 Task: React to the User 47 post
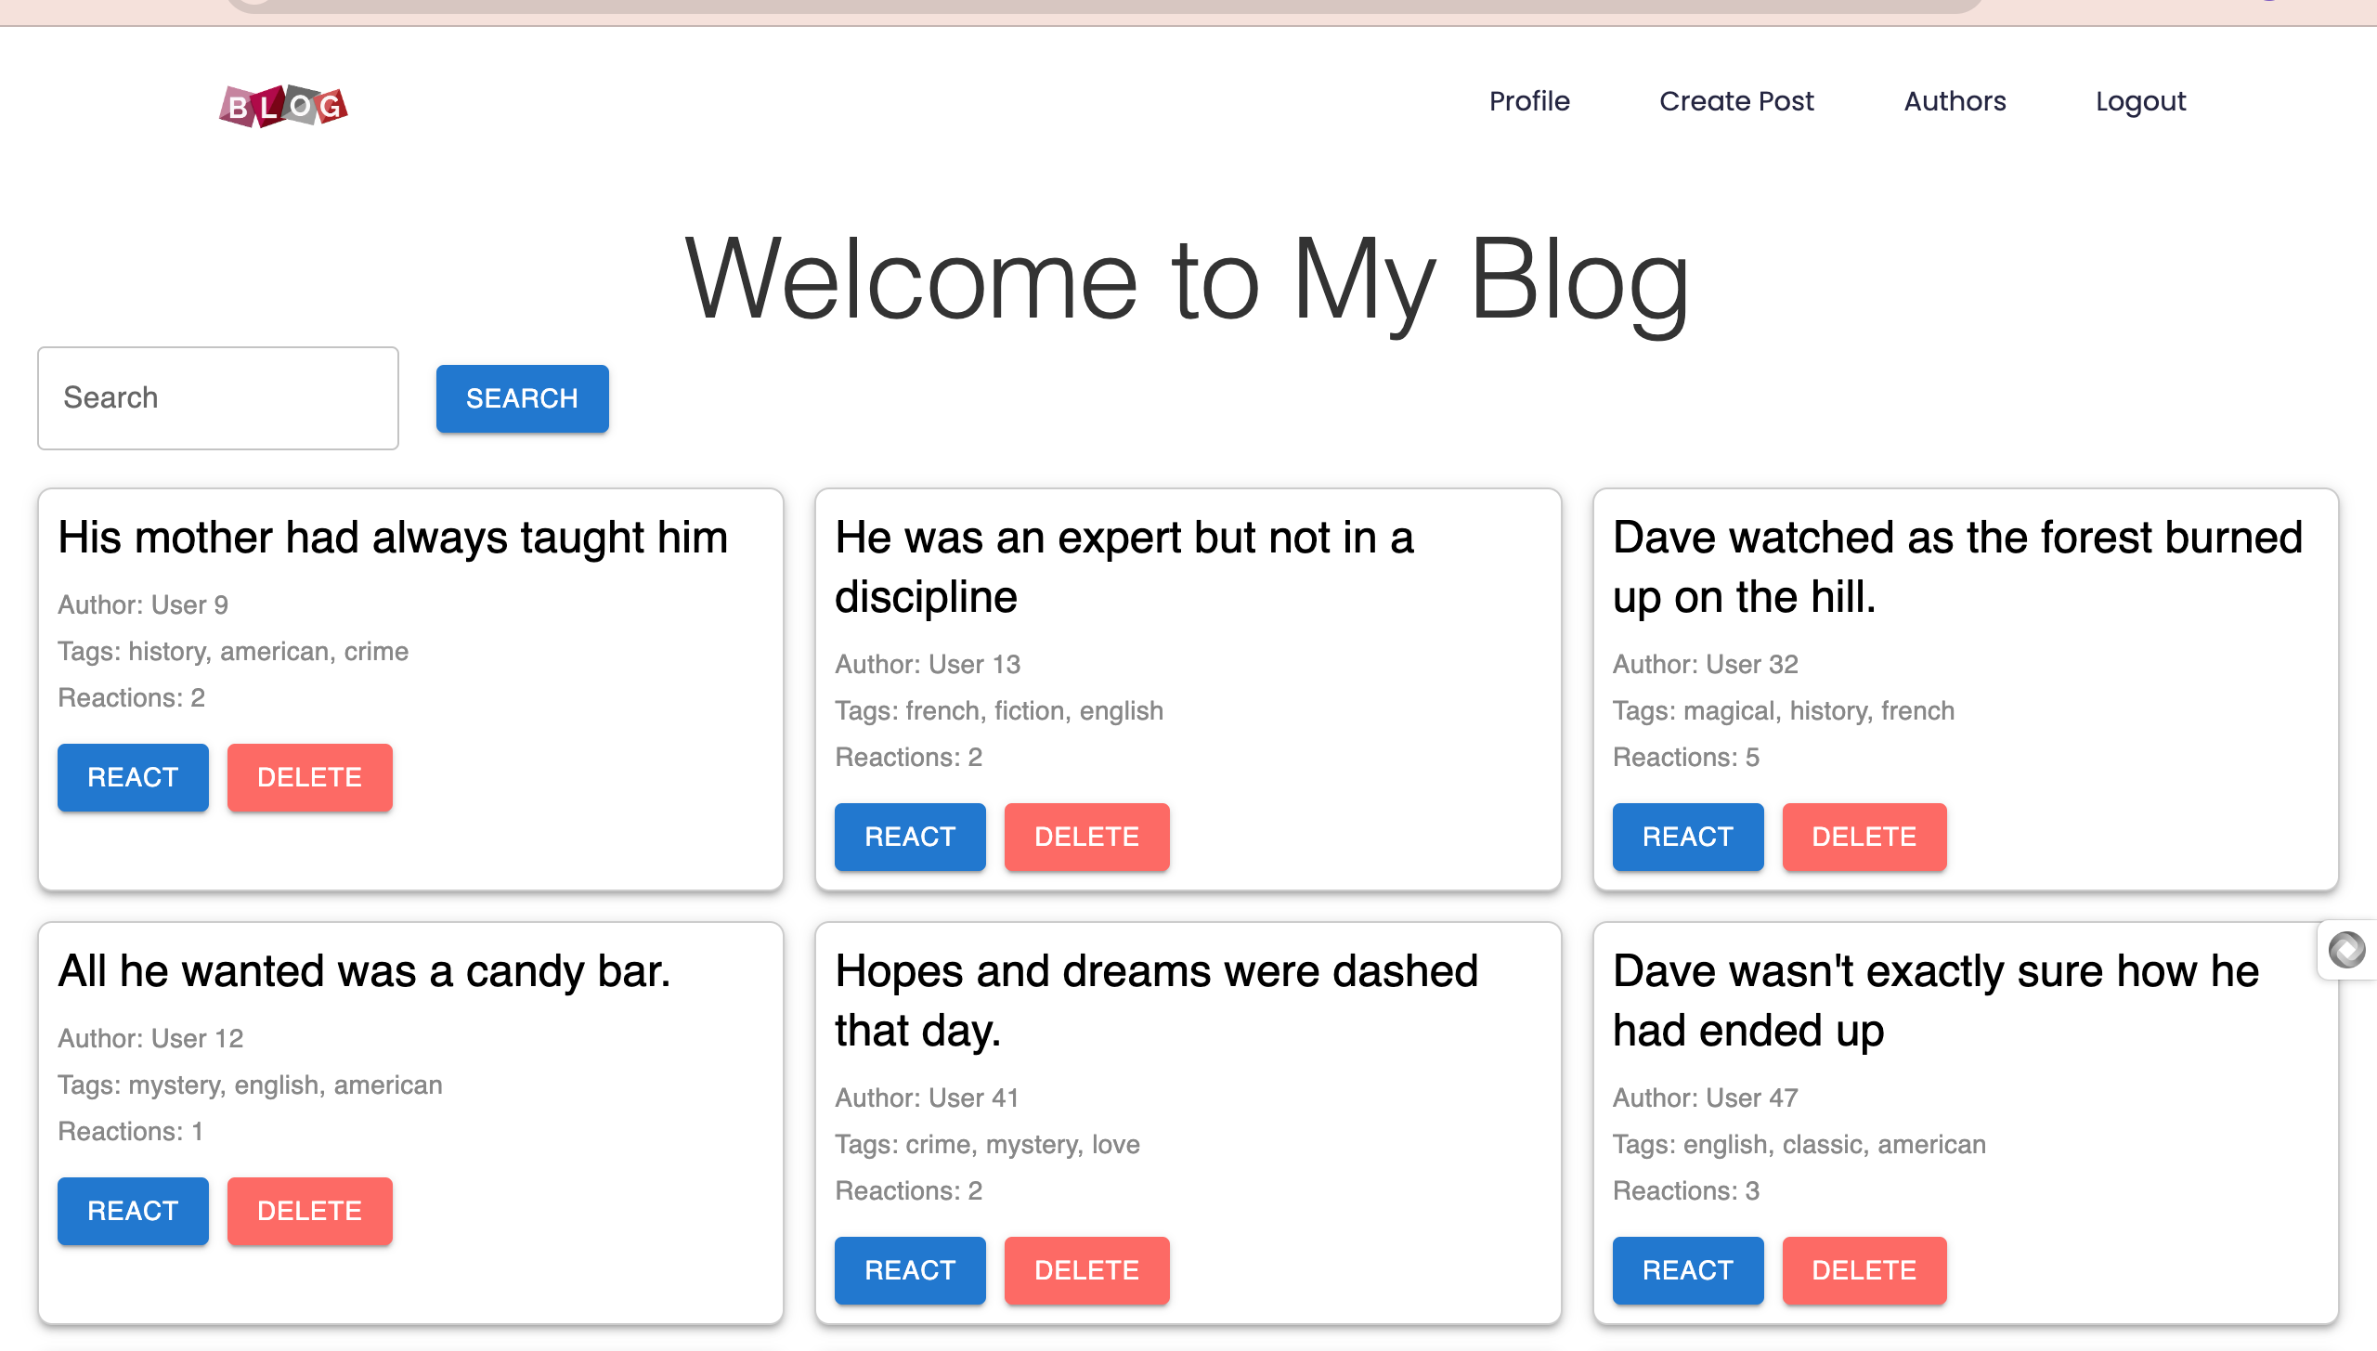point(1687,1270)
